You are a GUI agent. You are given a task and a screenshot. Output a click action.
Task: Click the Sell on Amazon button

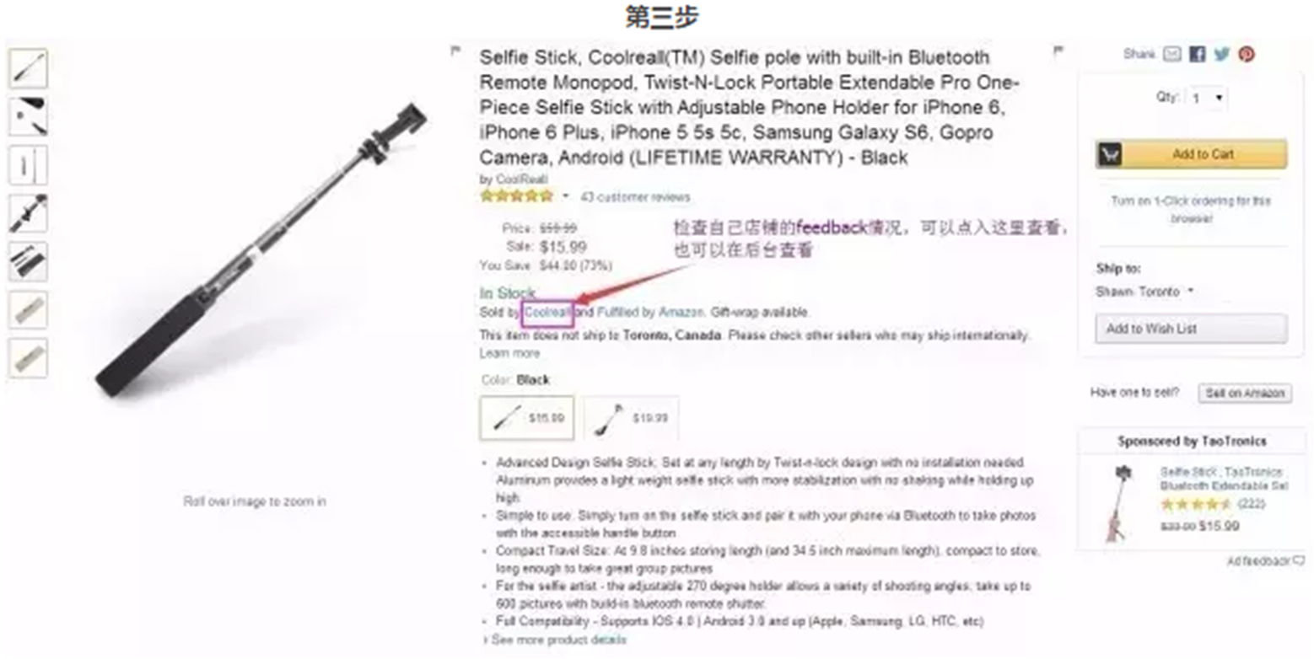pyautogui.click(x=1244, y=394)
